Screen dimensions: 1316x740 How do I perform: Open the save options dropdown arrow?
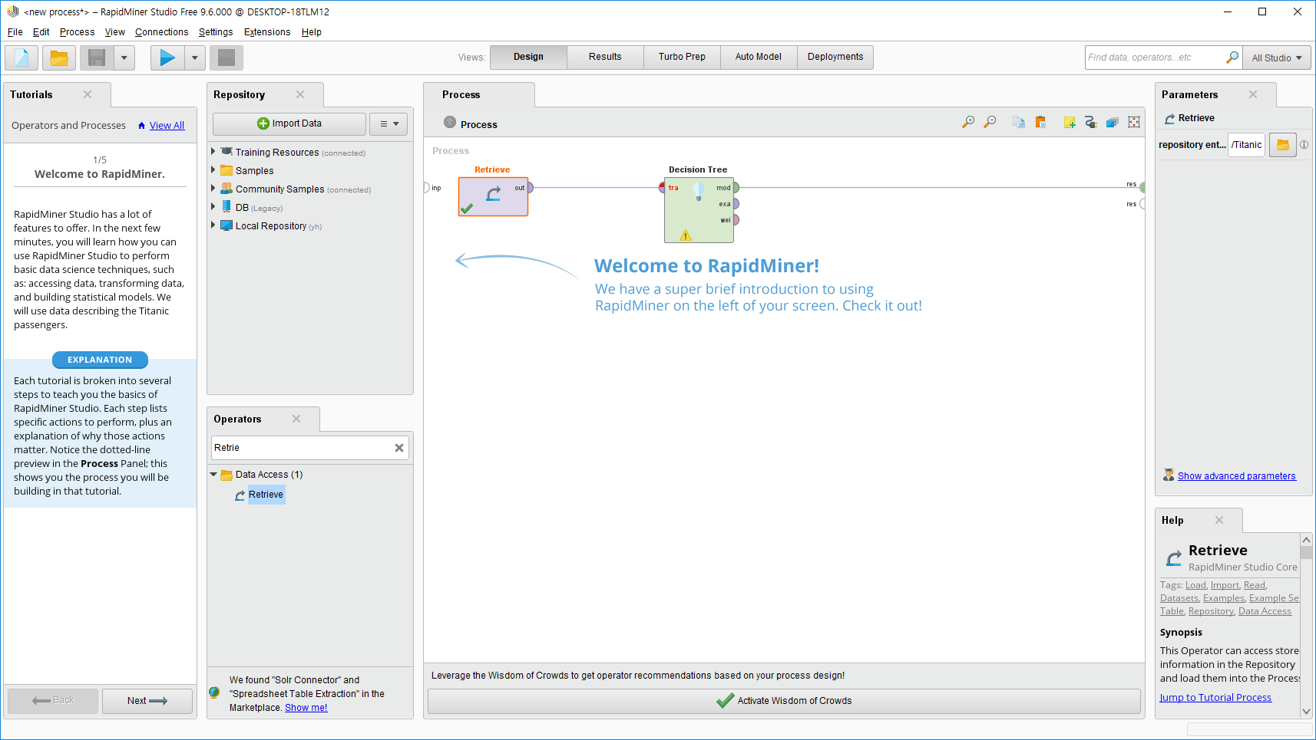click(x=124, y=58)
